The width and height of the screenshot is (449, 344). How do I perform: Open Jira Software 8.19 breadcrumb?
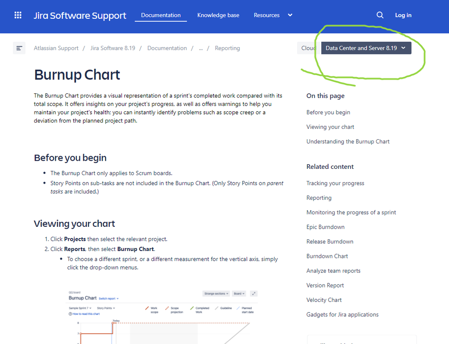(112, 48)
